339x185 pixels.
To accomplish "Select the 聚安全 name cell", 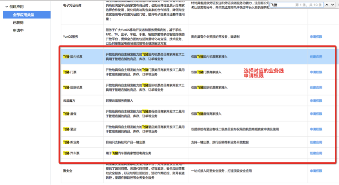I will click(68, 171).
